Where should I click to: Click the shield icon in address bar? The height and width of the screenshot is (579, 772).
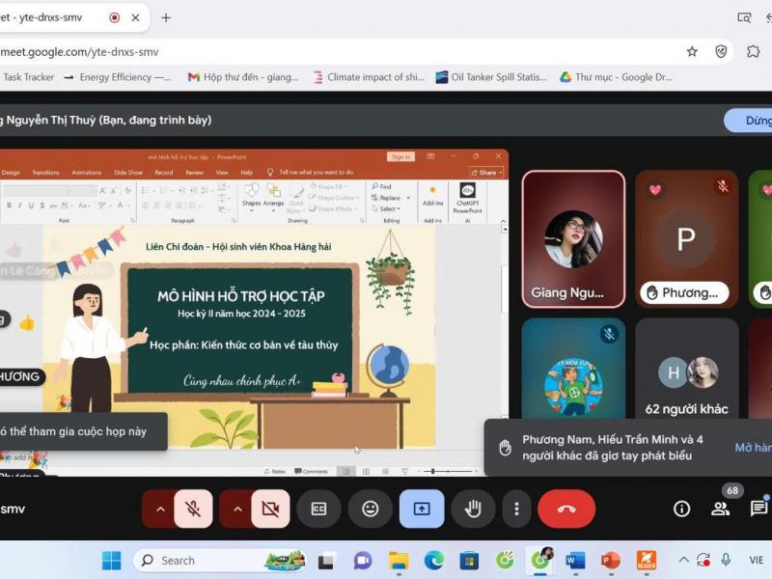721,51
